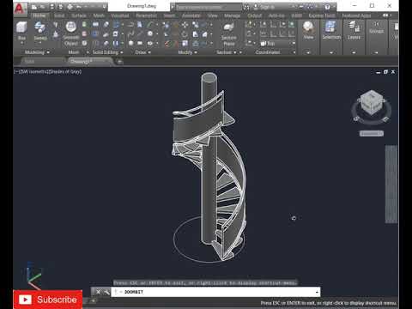Open the command line history arrow
The image size is (412, 309).
pyautogui.click(x=317, y=292)
